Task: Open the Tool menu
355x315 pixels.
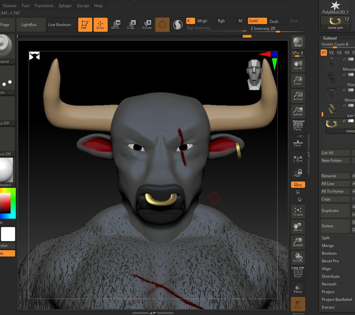Action: [25, 6]
